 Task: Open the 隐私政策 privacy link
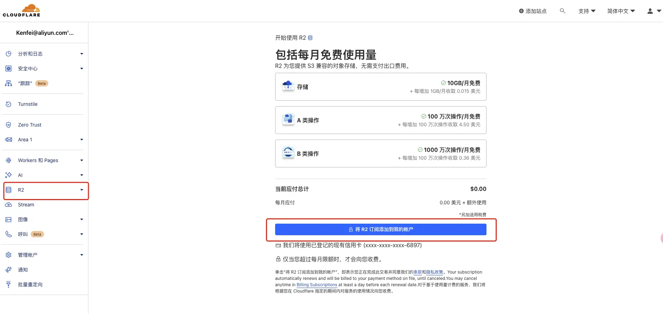click(435, 272)
